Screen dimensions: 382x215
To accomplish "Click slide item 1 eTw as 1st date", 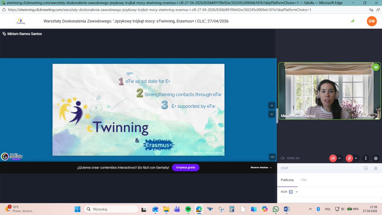I will coord(145,82).
